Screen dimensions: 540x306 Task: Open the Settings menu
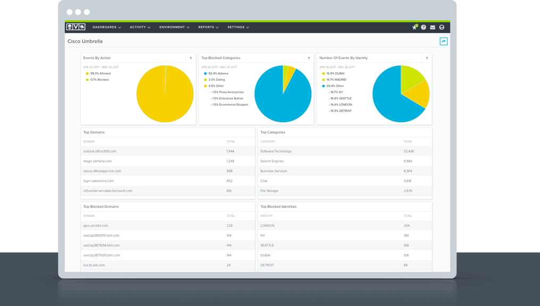click(238, 27)
